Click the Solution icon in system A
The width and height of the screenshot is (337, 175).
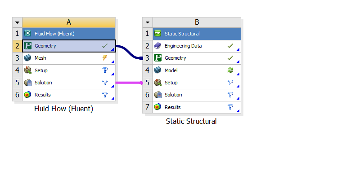pyautogui.click(x=28, y=83)
